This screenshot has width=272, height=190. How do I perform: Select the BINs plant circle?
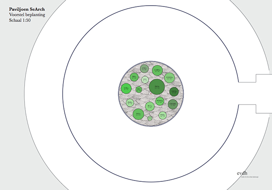coord(134,78)
